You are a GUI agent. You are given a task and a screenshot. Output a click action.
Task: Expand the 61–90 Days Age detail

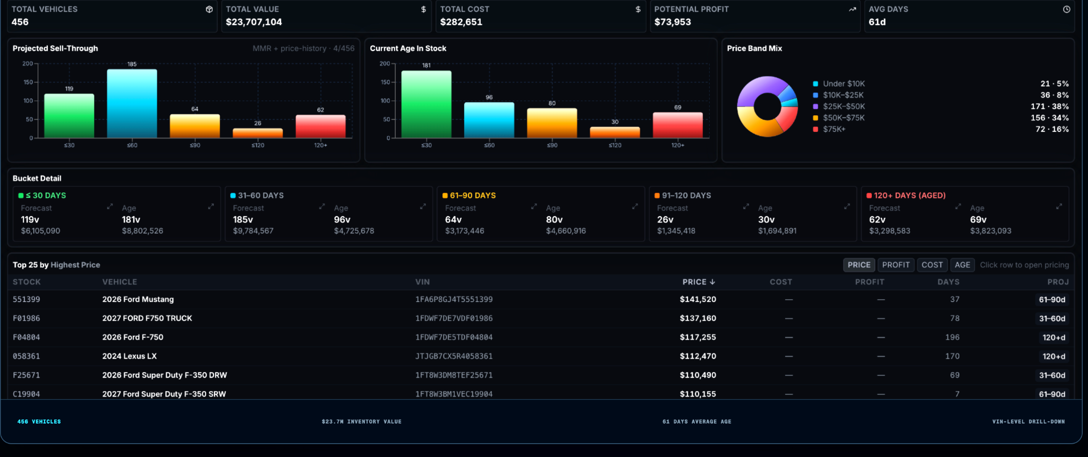[635, 206]
